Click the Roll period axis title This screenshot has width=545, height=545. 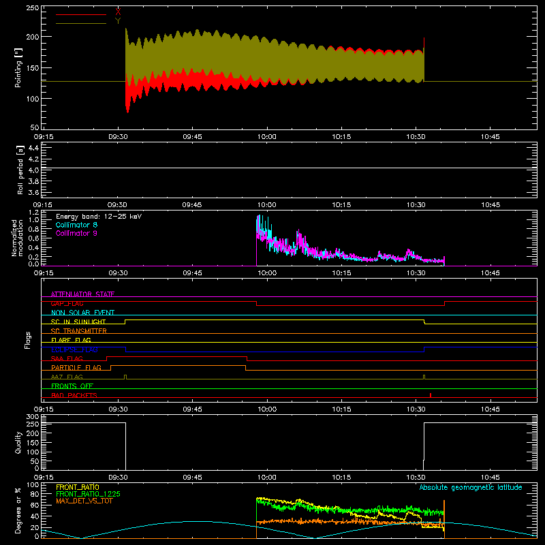[x=20, y=170]
